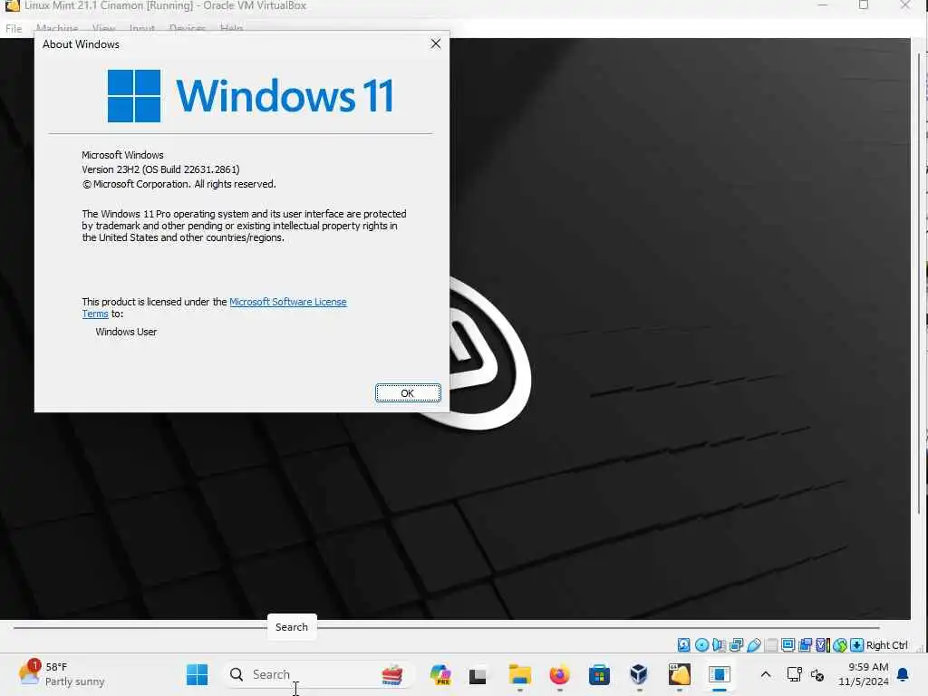The height and width of the screenshot is (696, 928).
Task: Open the Input menu in VirtualBox
Action: pyautogui.click(x=142, y=28)
